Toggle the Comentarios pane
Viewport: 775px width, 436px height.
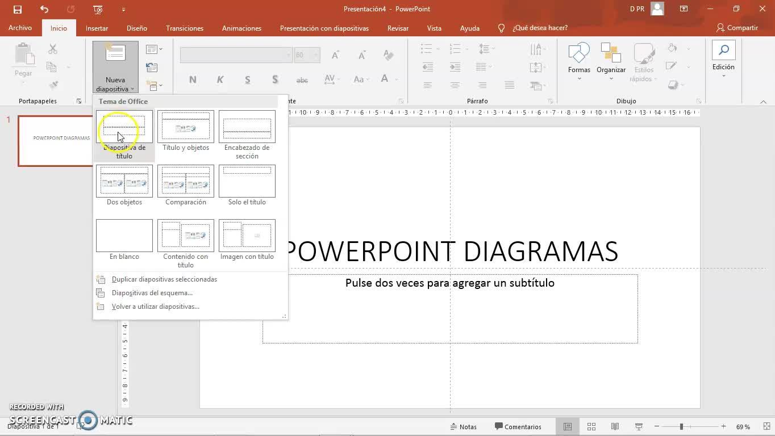pyautogui.click(x=518, y=426)
